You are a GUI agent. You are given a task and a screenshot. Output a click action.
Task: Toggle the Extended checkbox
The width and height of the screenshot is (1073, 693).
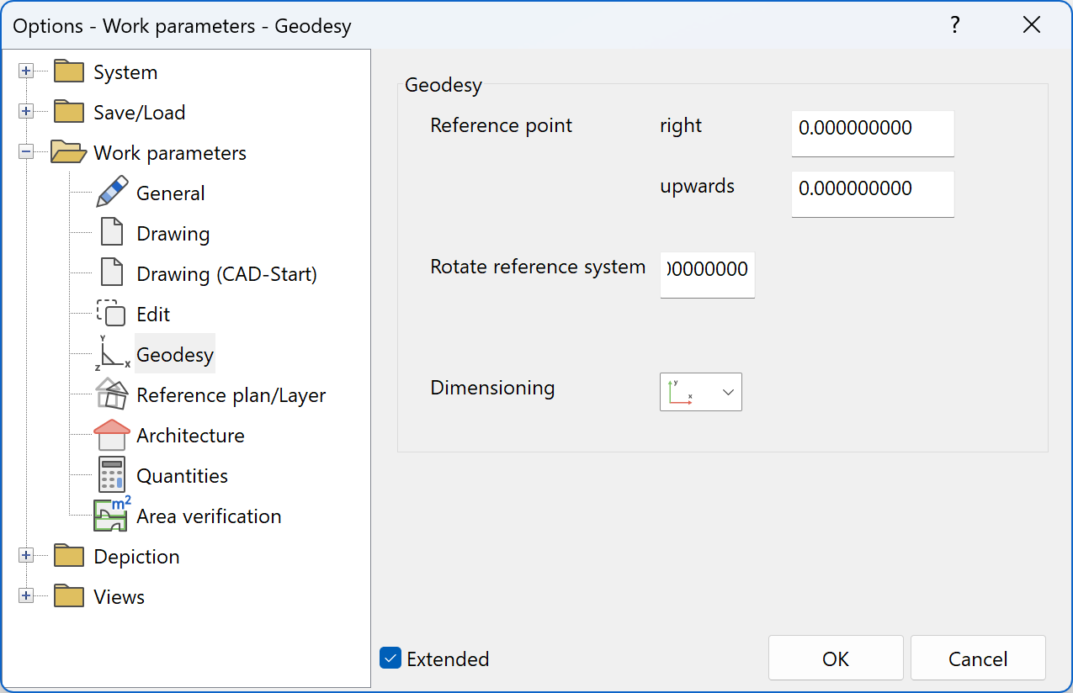[x=390, y=659]
